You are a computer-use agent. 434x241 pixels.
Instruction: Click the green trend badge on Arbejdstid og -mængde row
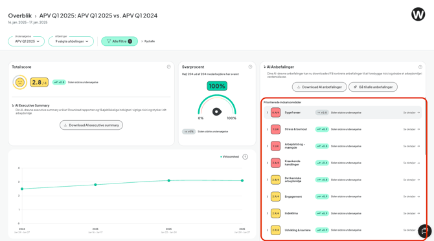coord(322,146)
